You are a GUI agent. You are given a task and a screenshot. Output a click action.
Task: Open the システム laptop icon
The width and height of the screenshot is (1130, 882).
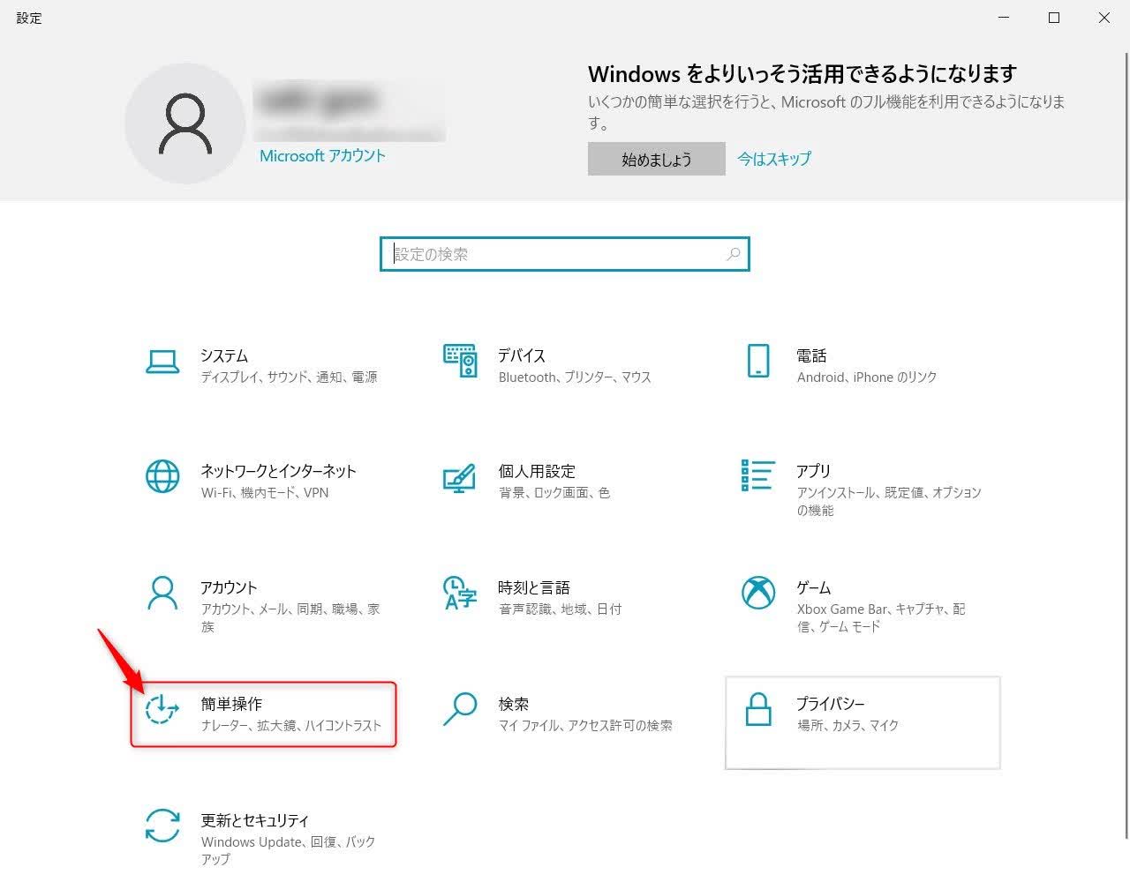162,362
